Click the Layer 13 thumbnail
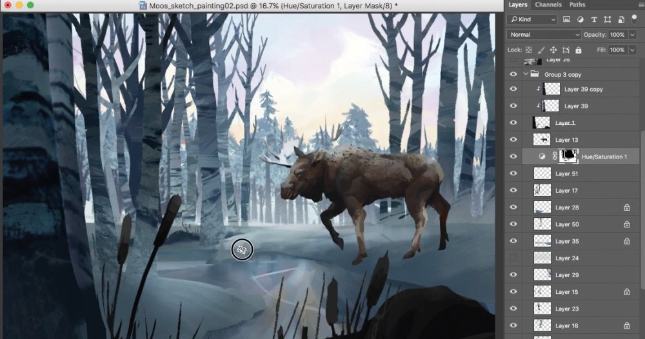 tap(542, 140)
